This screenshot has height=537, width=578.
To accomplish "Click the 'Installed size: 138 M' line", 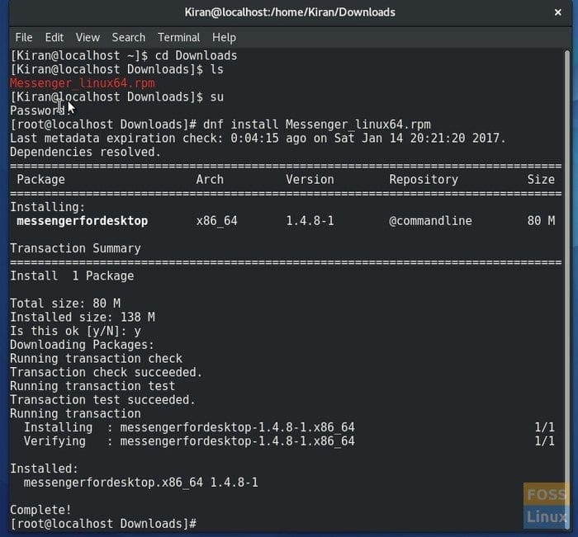I will pyautogui.click(x=83, y=317).
